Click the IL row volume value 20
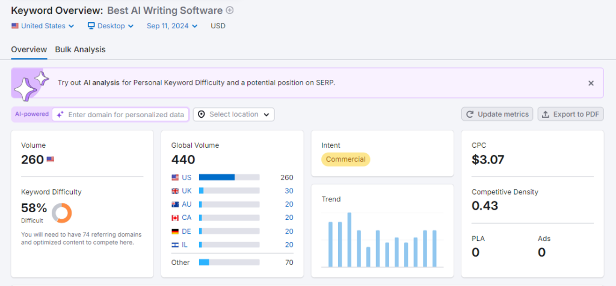This screenshot has width=616, height=286. (x=289, y=245)
